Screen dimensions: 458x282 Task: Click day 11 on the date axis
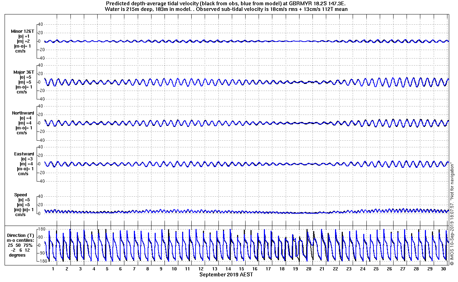pos(188,269)
